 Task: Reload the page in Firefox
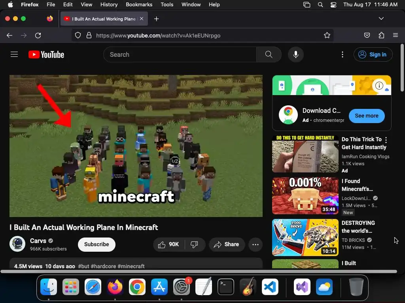(38, 35)
